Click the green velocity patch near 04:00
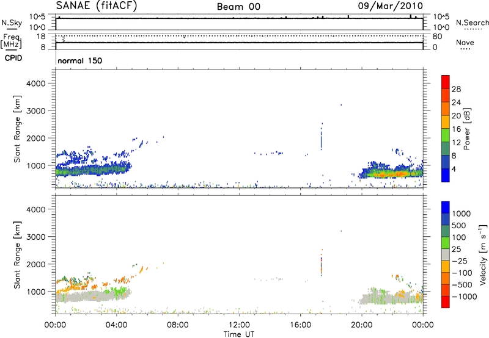The image size is (489, 338). [119, 293]
